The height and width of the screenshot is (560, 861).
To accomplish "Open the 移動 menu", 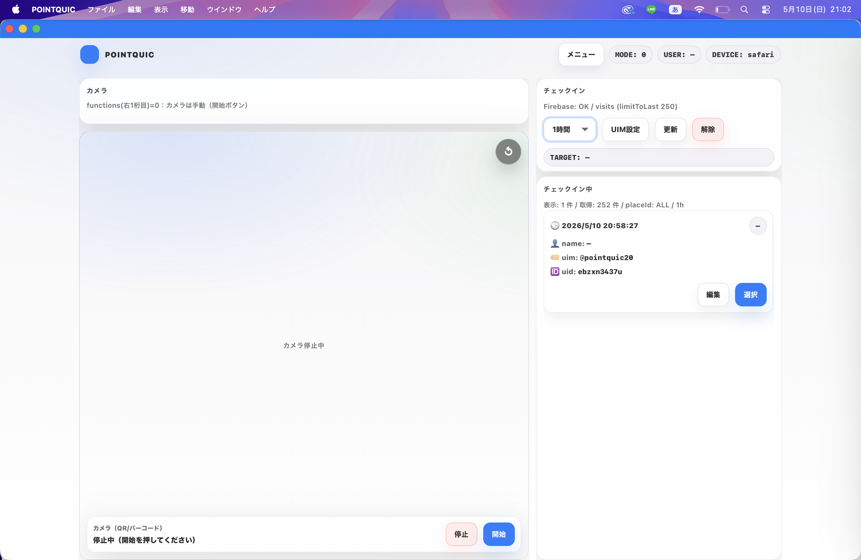I will pos(187,9).
